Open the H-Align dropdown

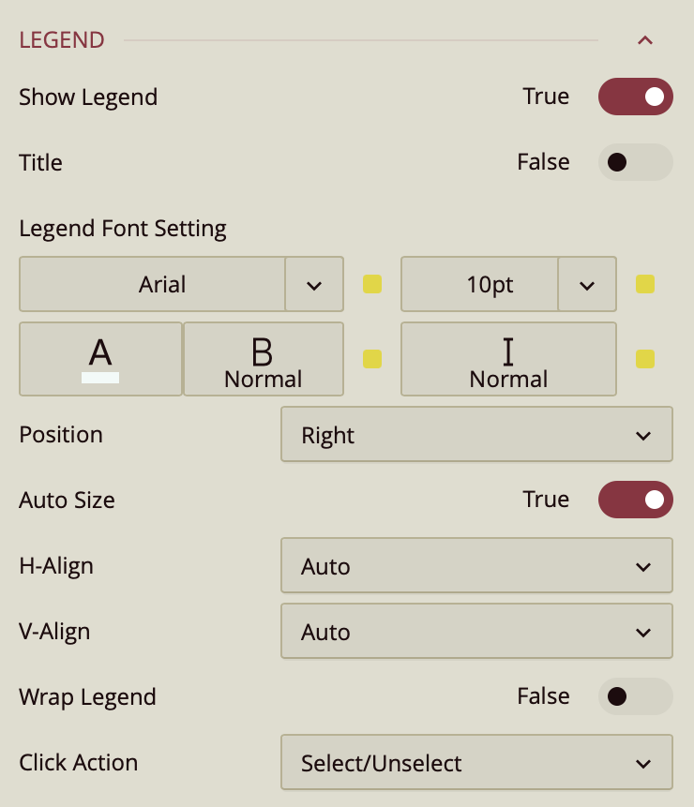(476, 566)
